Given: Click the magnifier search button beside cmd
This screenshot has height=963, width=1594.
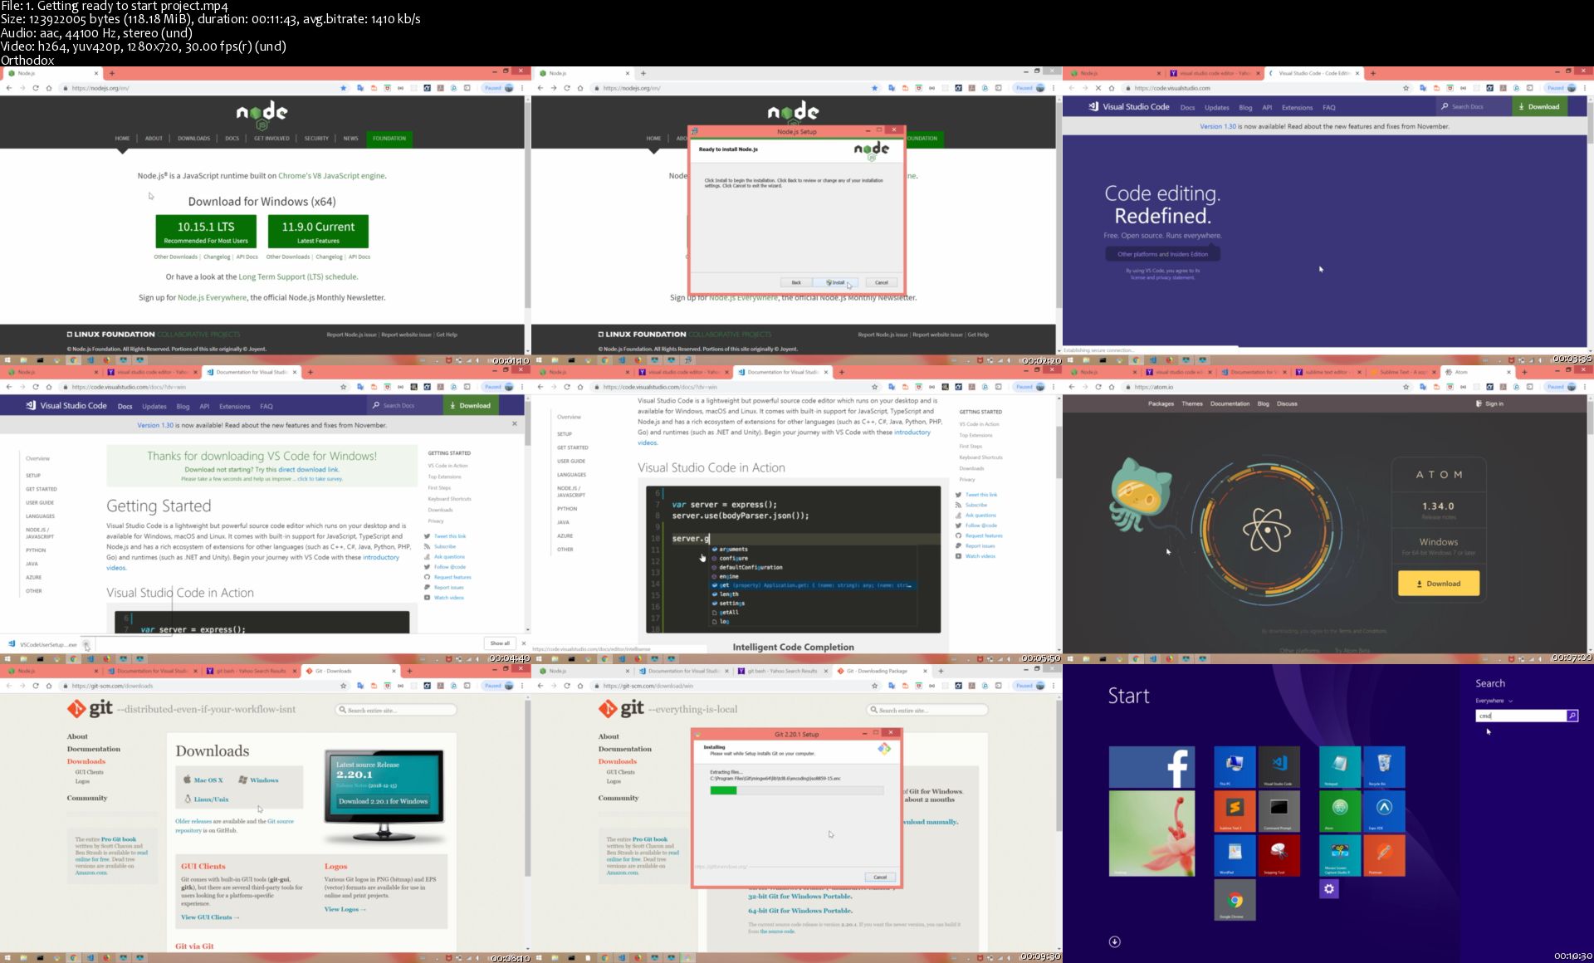Looking at the screenshot, I should coord(1572,716).
